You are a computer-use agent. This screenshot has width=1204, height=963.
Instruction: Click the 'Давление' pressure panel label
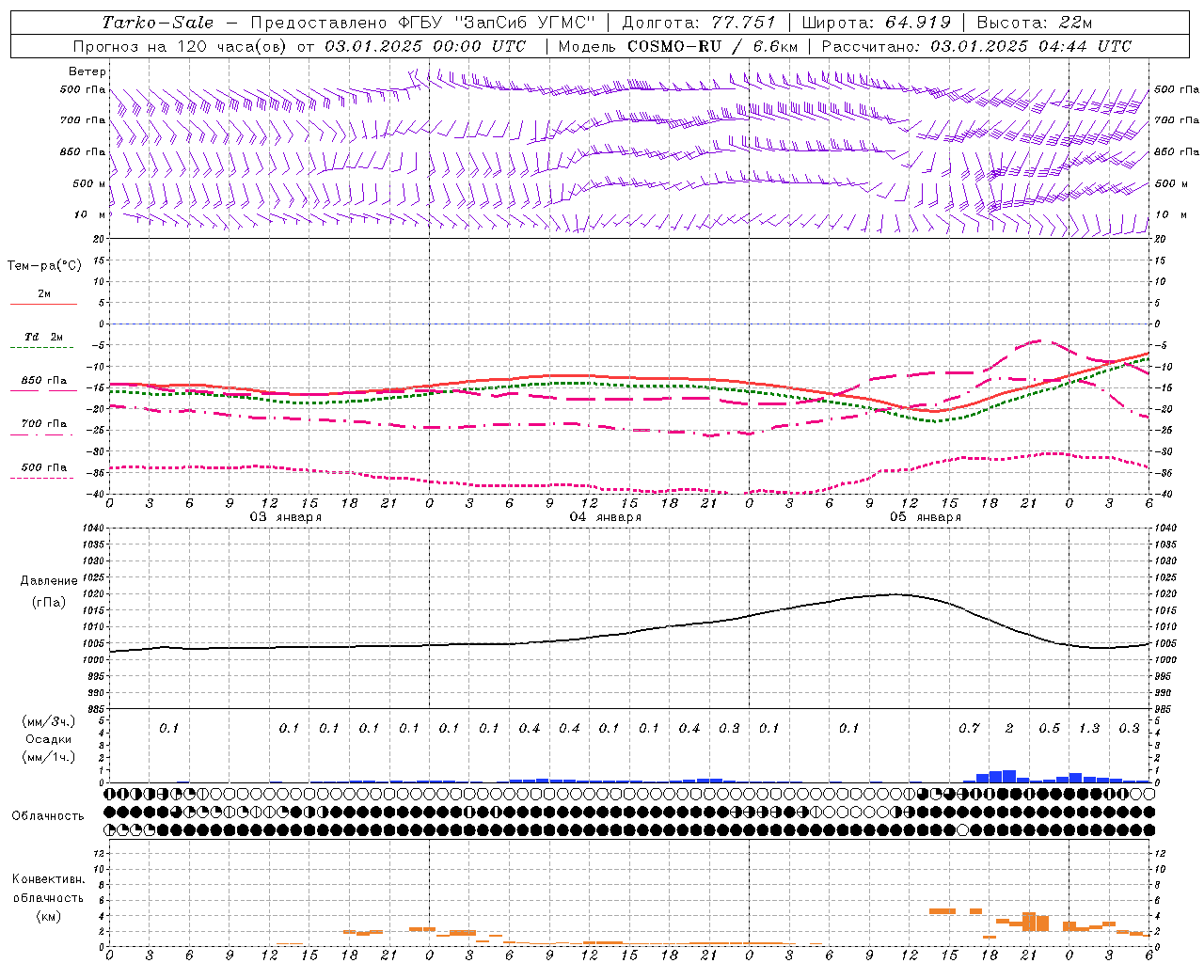(x=49, y=581)
